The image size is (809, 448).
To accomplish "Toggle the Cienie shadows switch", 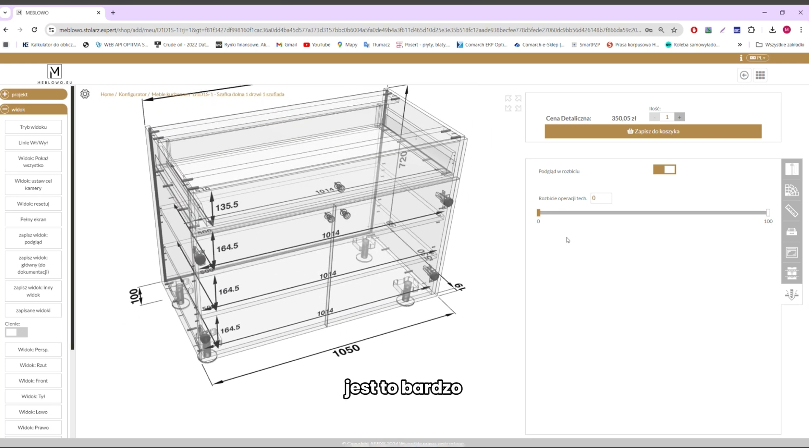I will pos(16,333).
